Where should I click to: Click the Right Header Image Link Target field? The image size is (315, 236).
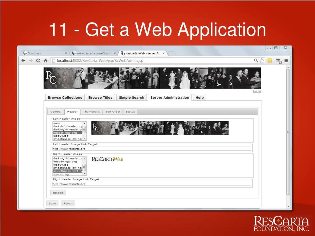(152, 184)
